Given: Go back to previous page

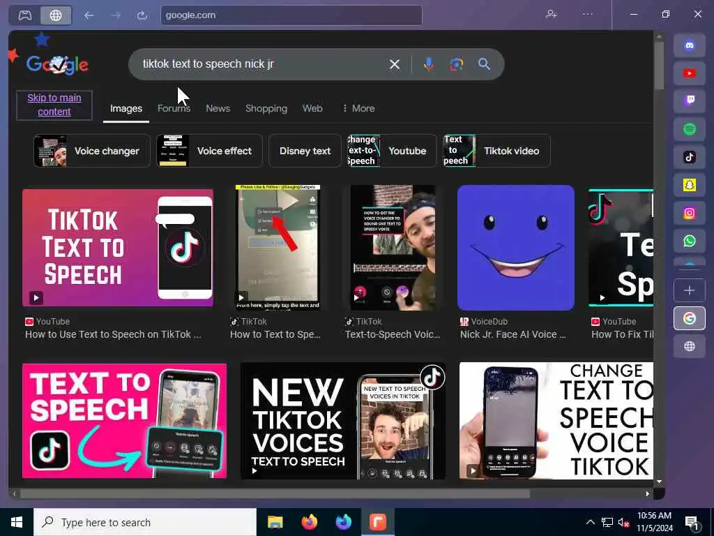Looking at the screenshot, I should [89, 15].
